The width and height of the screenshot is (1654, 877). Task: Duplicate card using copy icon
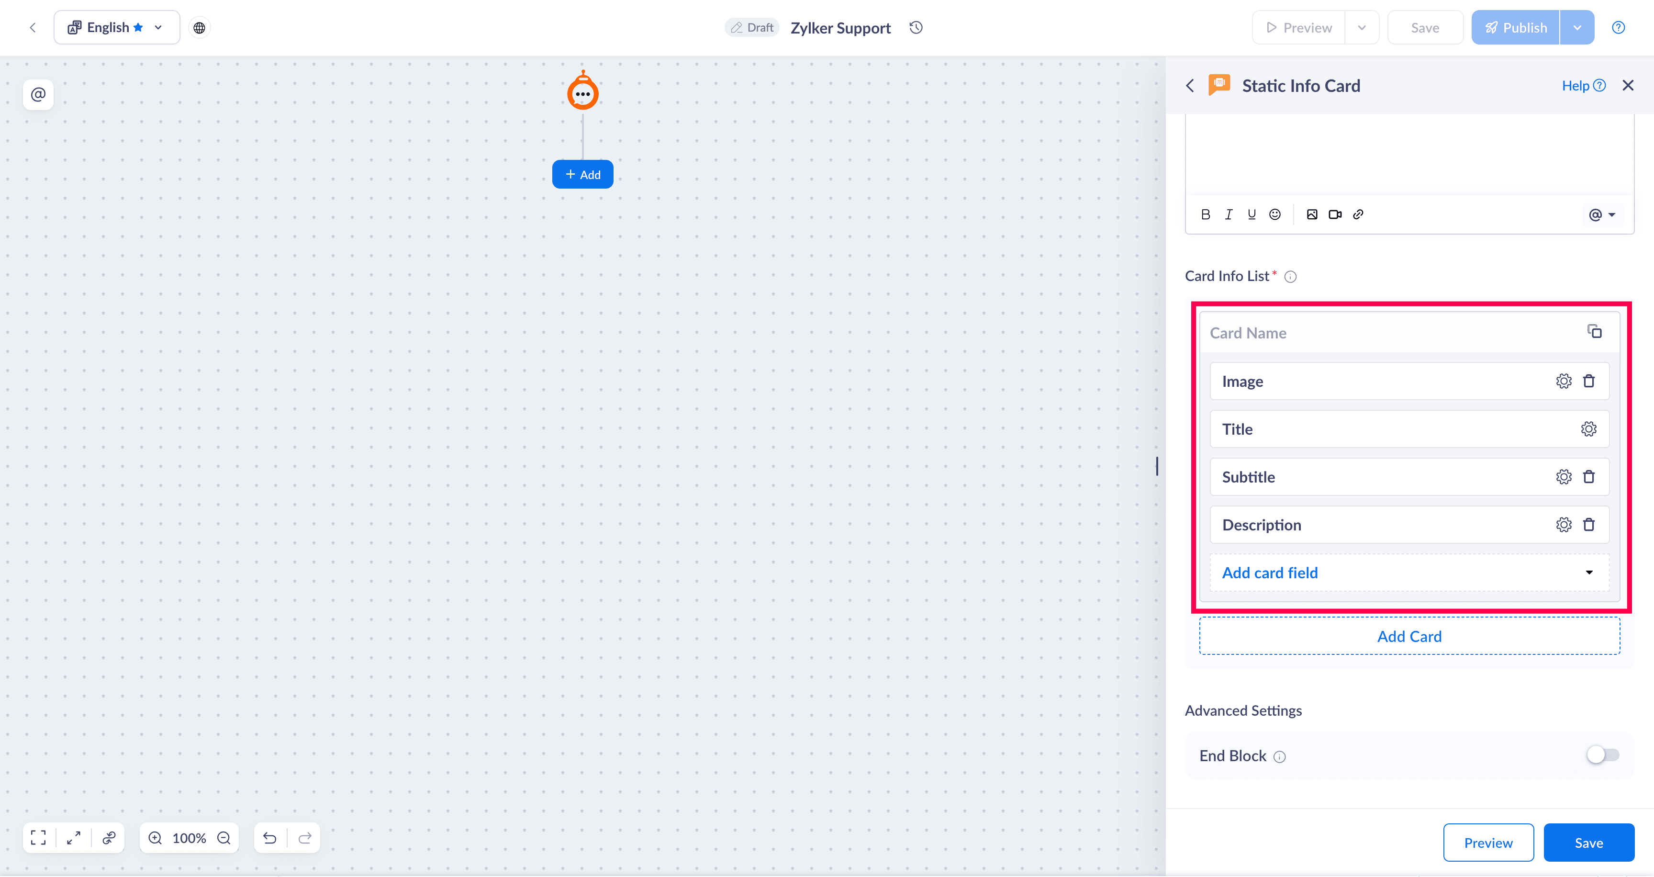[x=1594, y=332]
